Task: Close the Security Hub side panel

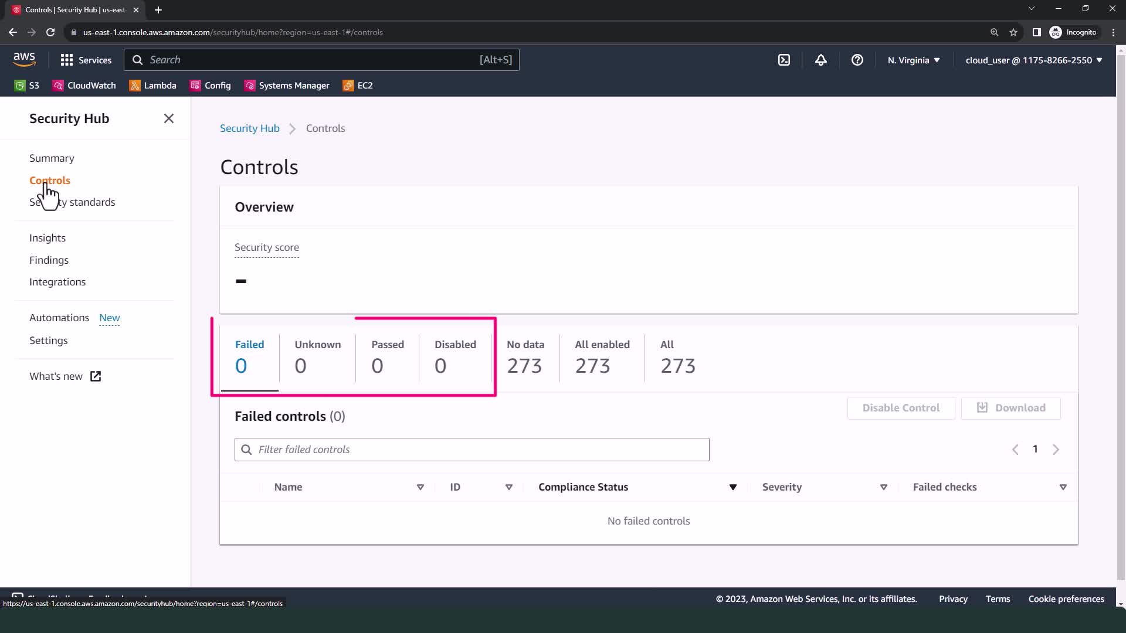Action: point(169,118)
